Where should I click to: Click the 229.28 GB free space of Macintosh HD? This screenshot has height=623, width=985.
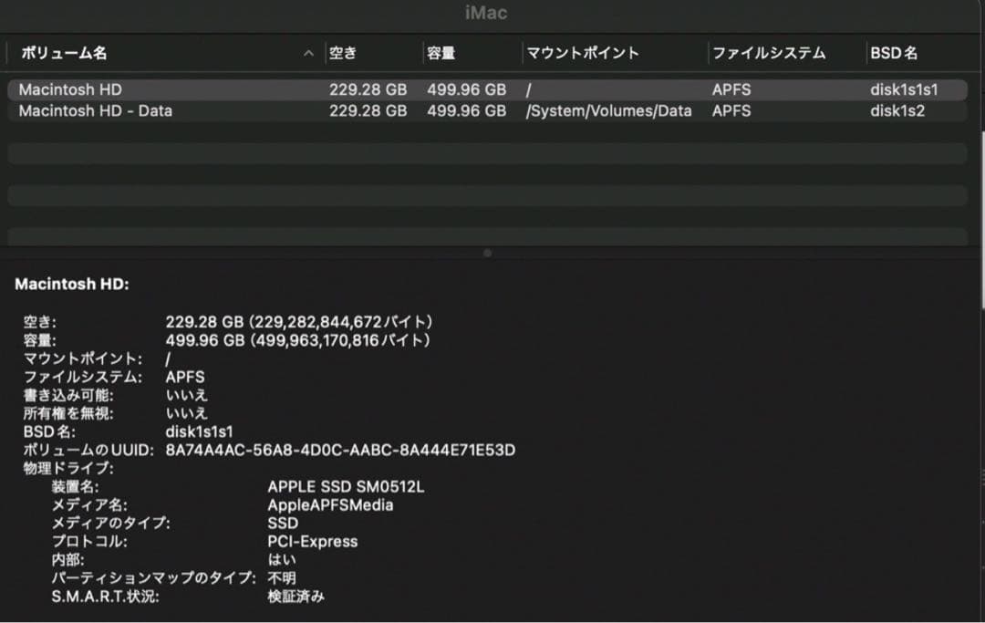click(368, 89)
